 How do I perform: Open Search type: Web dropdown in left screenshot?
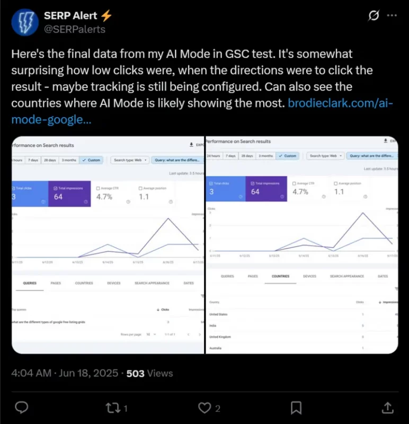(130, 160)
